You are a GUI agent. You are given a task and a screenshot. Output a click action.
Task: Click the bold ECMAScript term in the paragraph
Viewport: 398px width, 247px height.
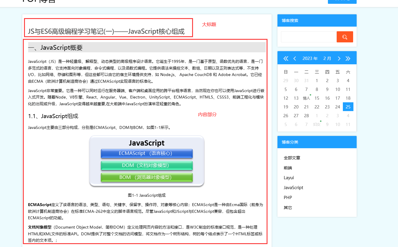40,205
